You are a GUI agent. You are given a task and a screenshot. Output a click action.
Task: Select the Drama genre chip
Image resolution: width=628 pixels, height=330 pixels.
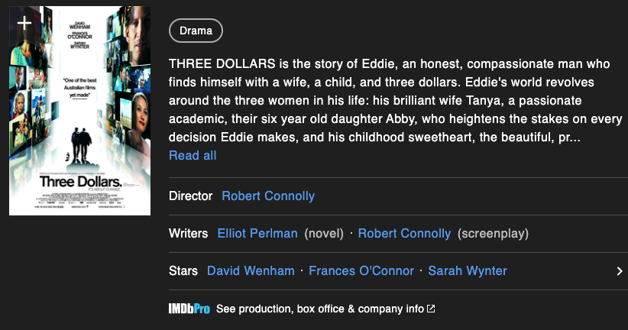[196, 31]
